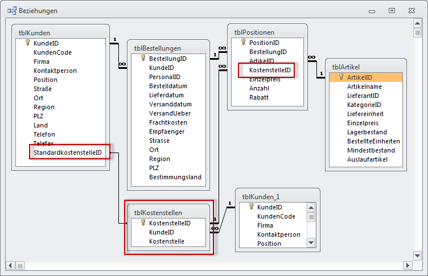Click the key icon beside ArtikelID

[x=341, y=77]
